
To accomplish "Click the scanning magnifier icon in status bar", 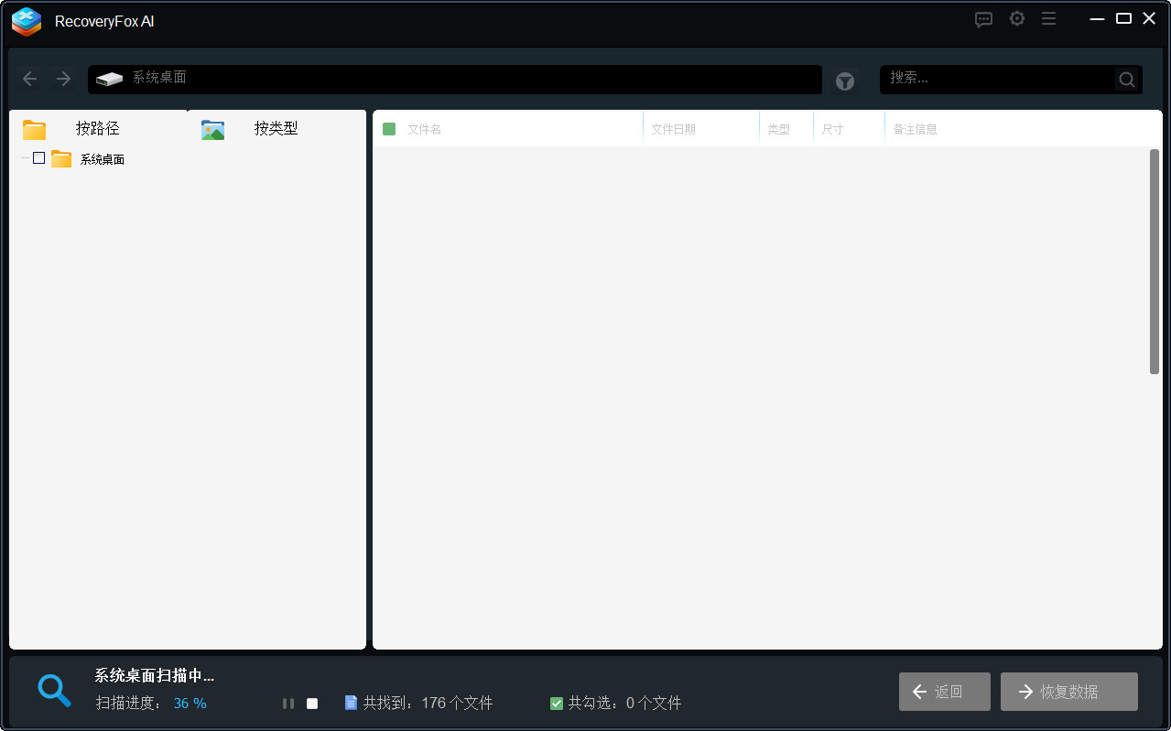I will 54,691.
